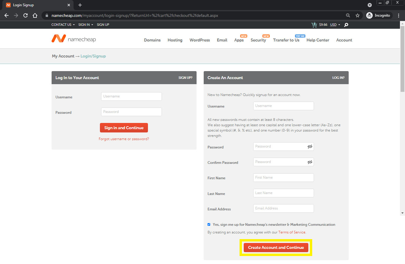The width and height of the screenshot is (405, 264).
Task: Open the Domains menu
Action: 152,40
